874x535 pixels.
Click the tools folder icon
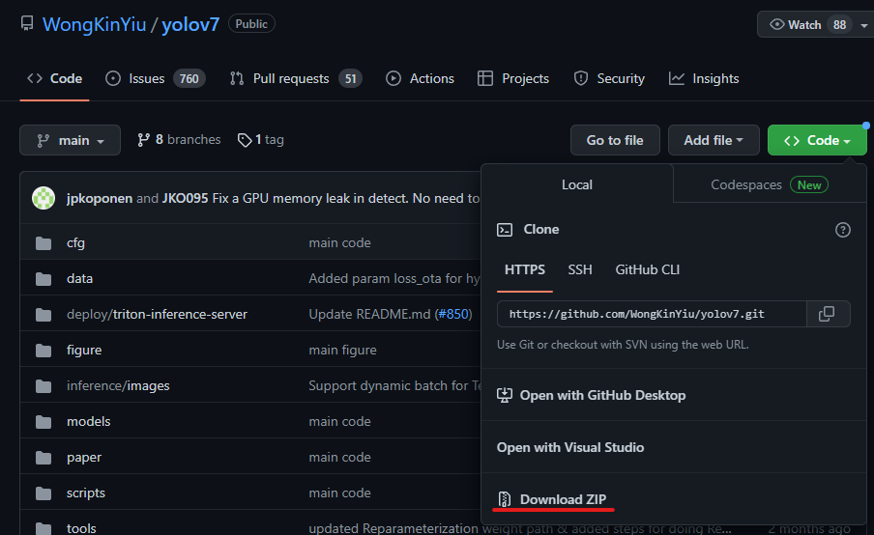[44, 528]
